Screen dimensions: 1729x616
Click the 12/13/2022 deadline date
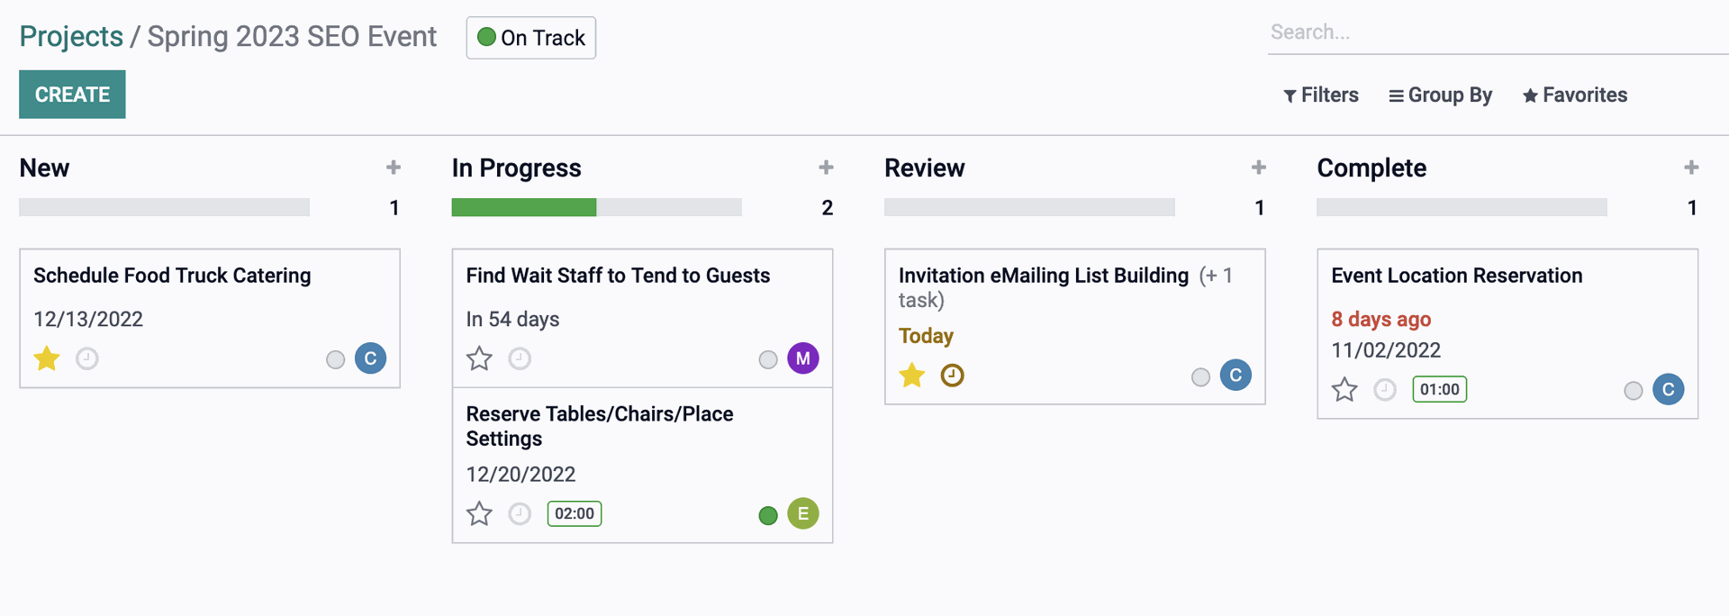[88, 319]
